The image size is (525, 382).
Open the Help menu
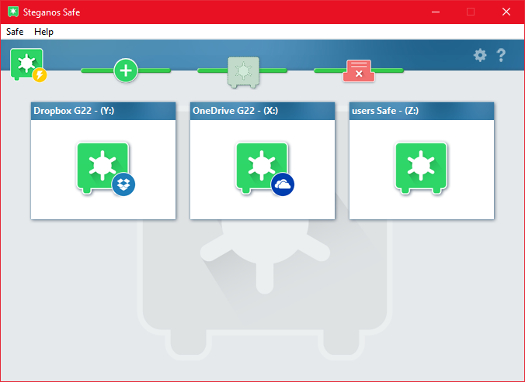click(44, 32)
